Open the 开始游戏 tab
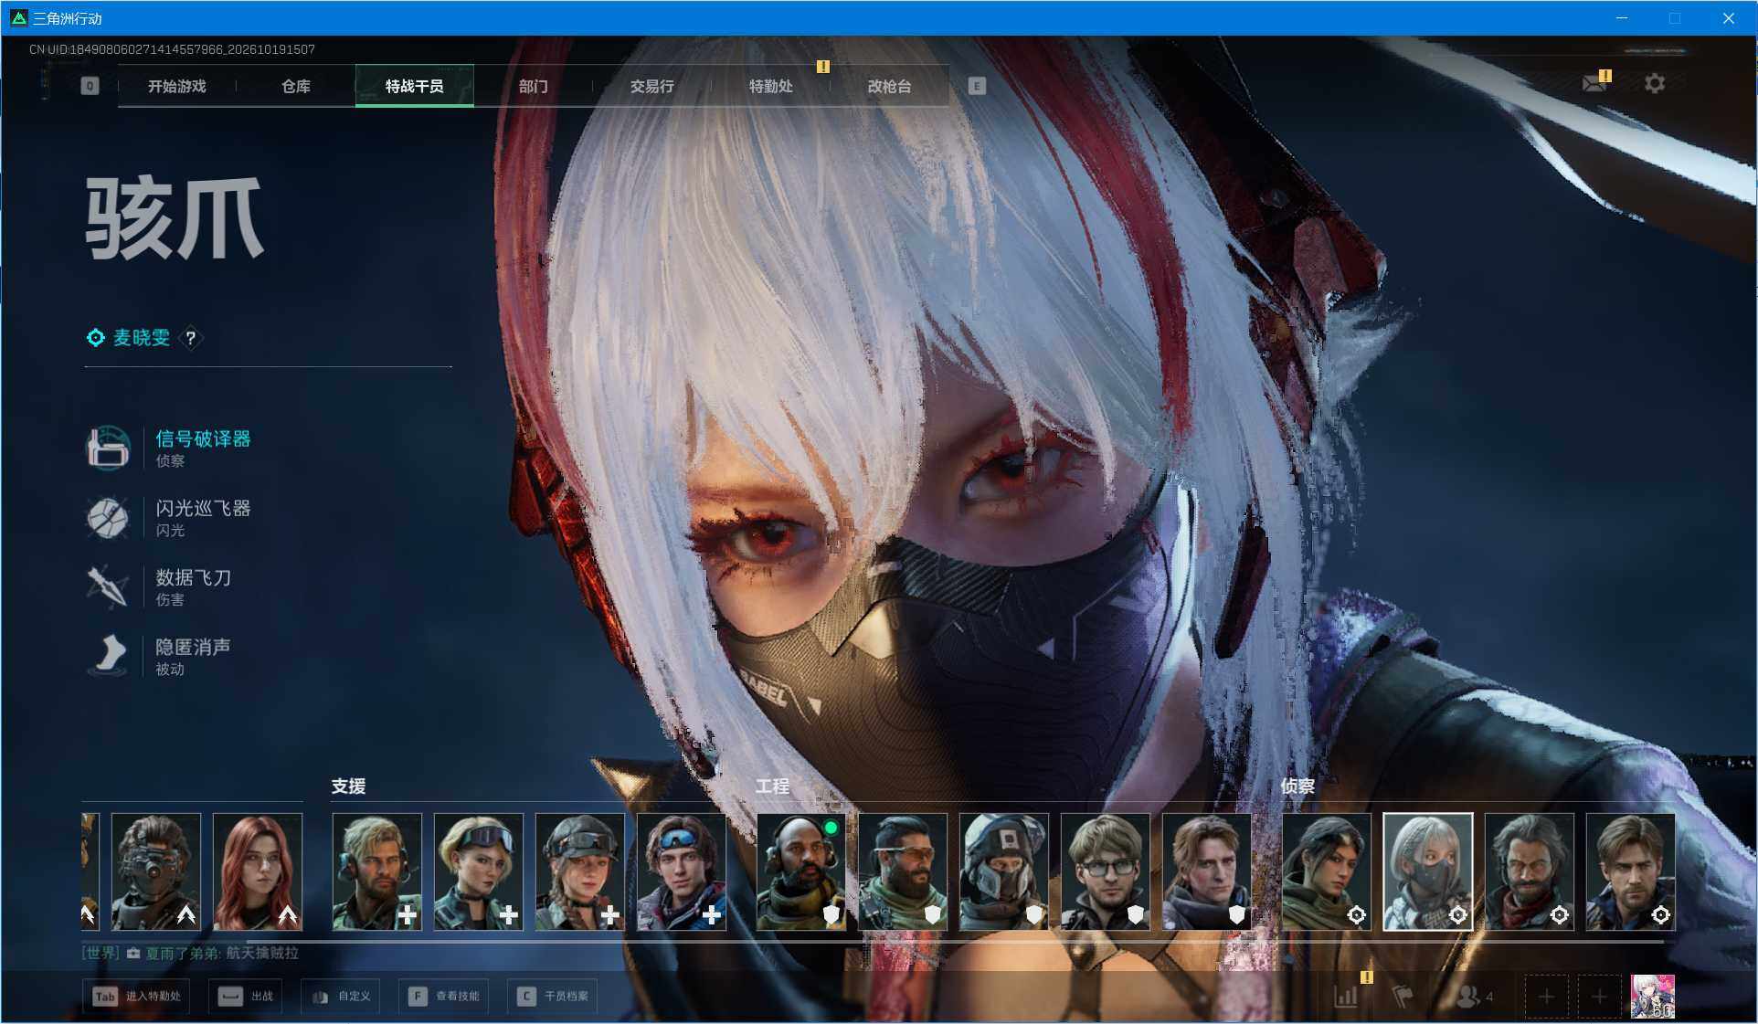The height and width of the screenshot is (1024, 1758). 176,86
